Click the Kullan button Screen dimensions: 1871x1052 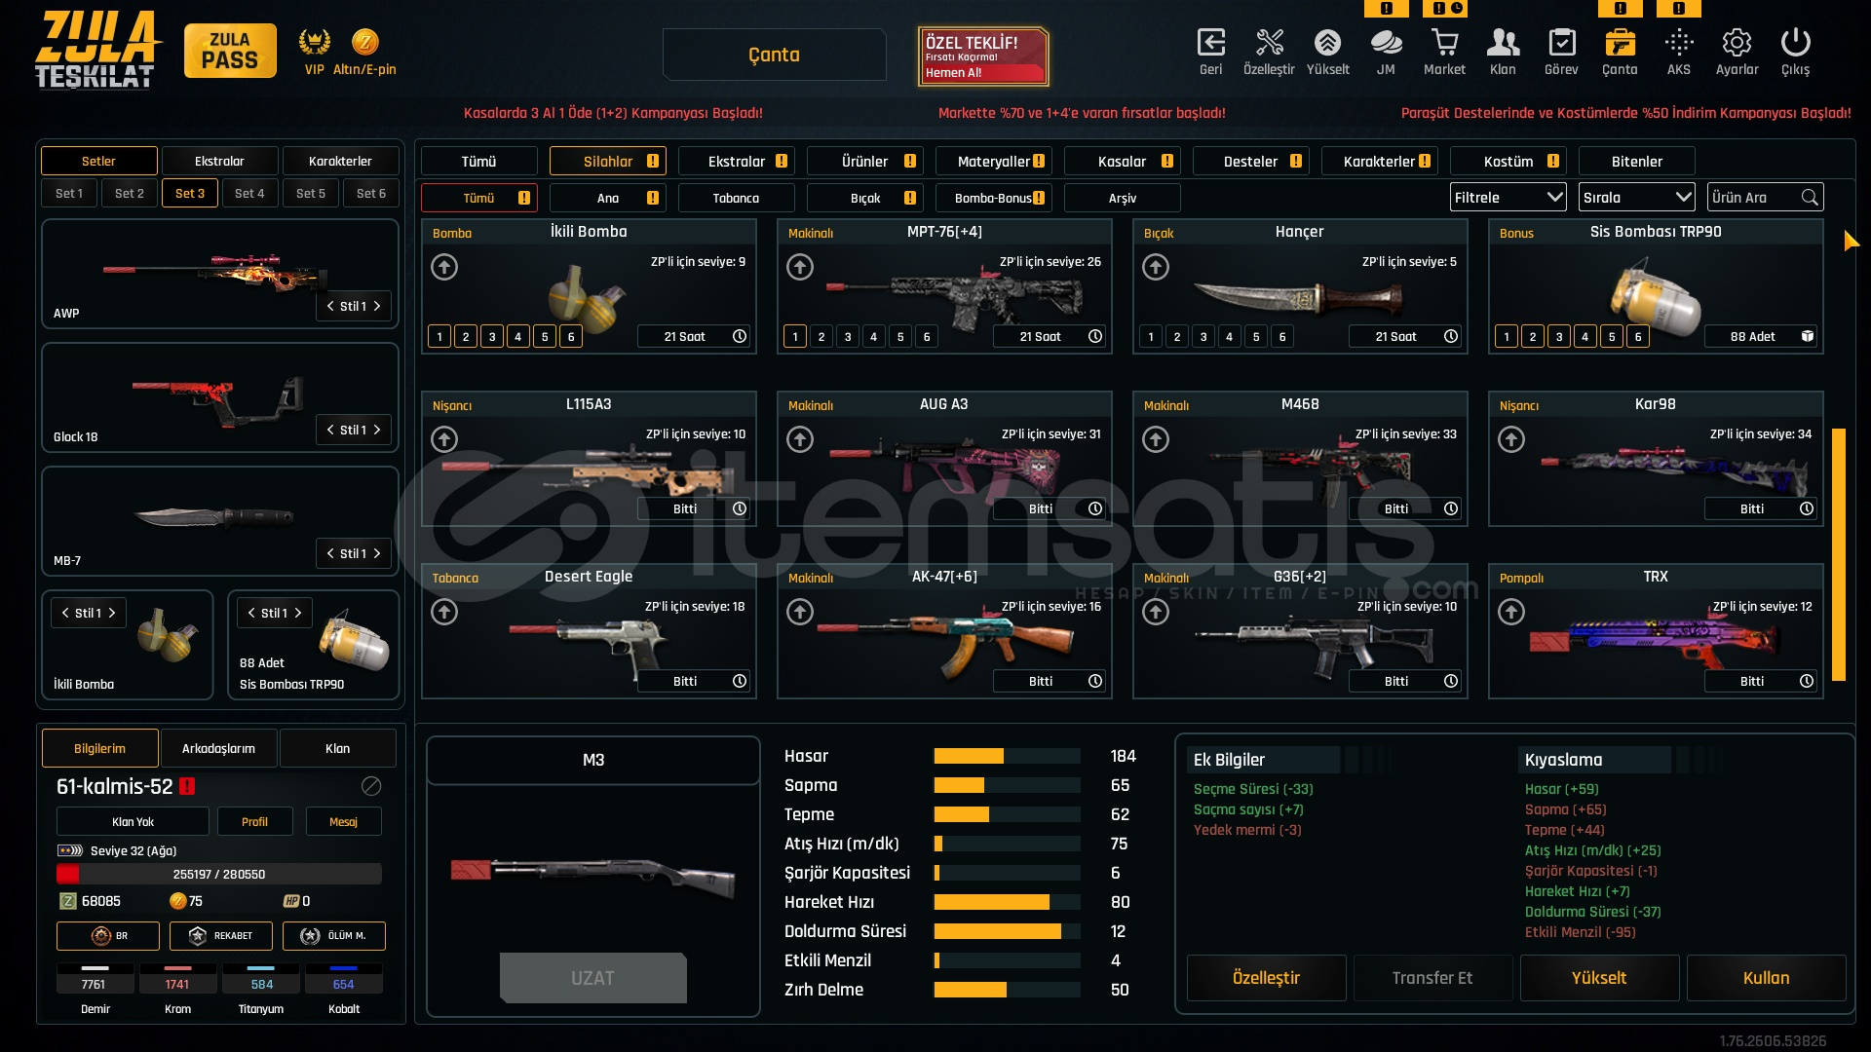[x=1766, y=978]
